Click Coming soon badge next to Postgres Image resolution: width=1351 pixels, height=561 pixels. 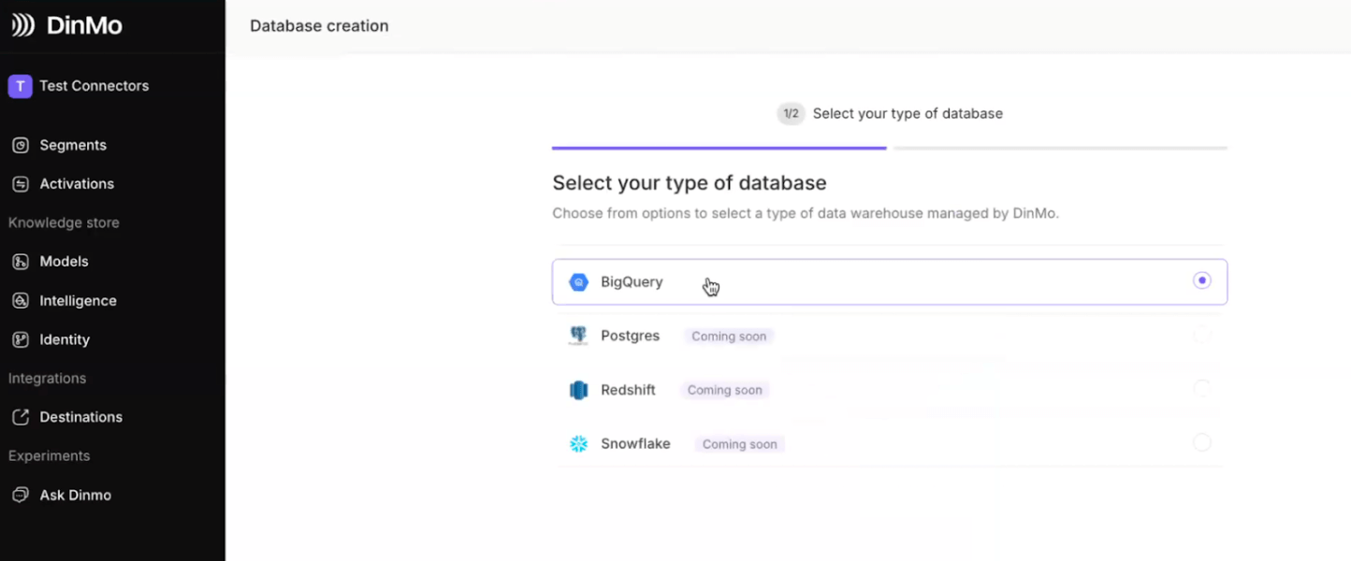729,337
